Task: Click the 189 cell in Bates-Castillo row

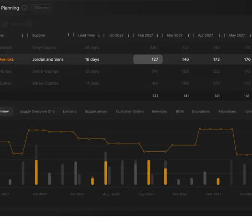Action: [x=154, y=83]
